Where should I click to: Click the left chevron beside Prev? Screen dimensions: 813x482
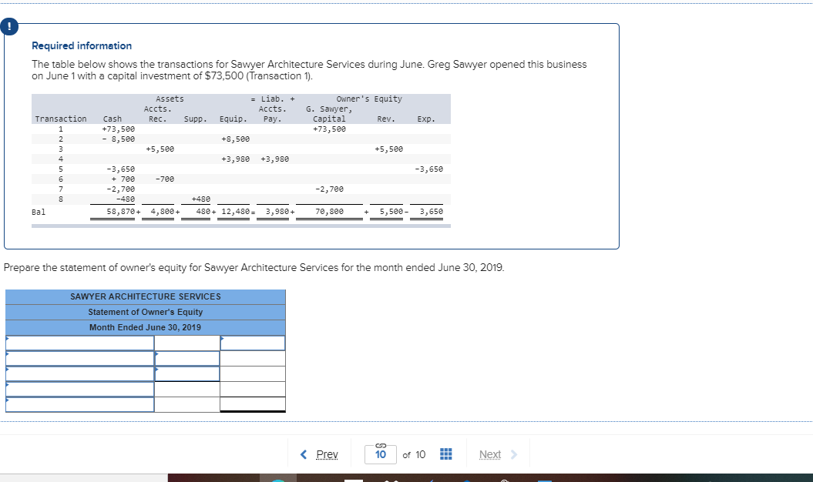click(x=303, y=454)
